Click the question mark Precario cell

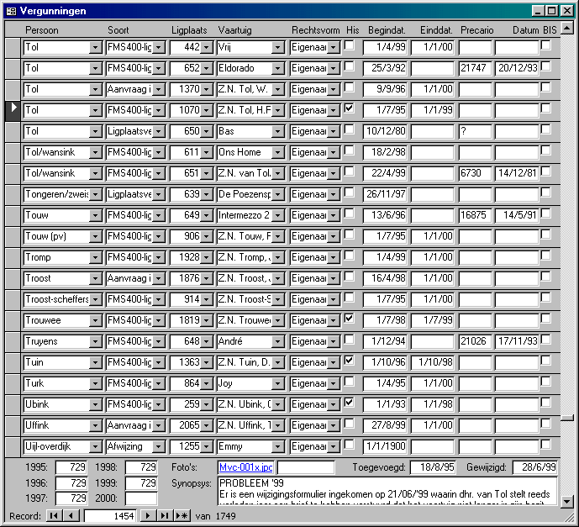(x=476, y=131)
